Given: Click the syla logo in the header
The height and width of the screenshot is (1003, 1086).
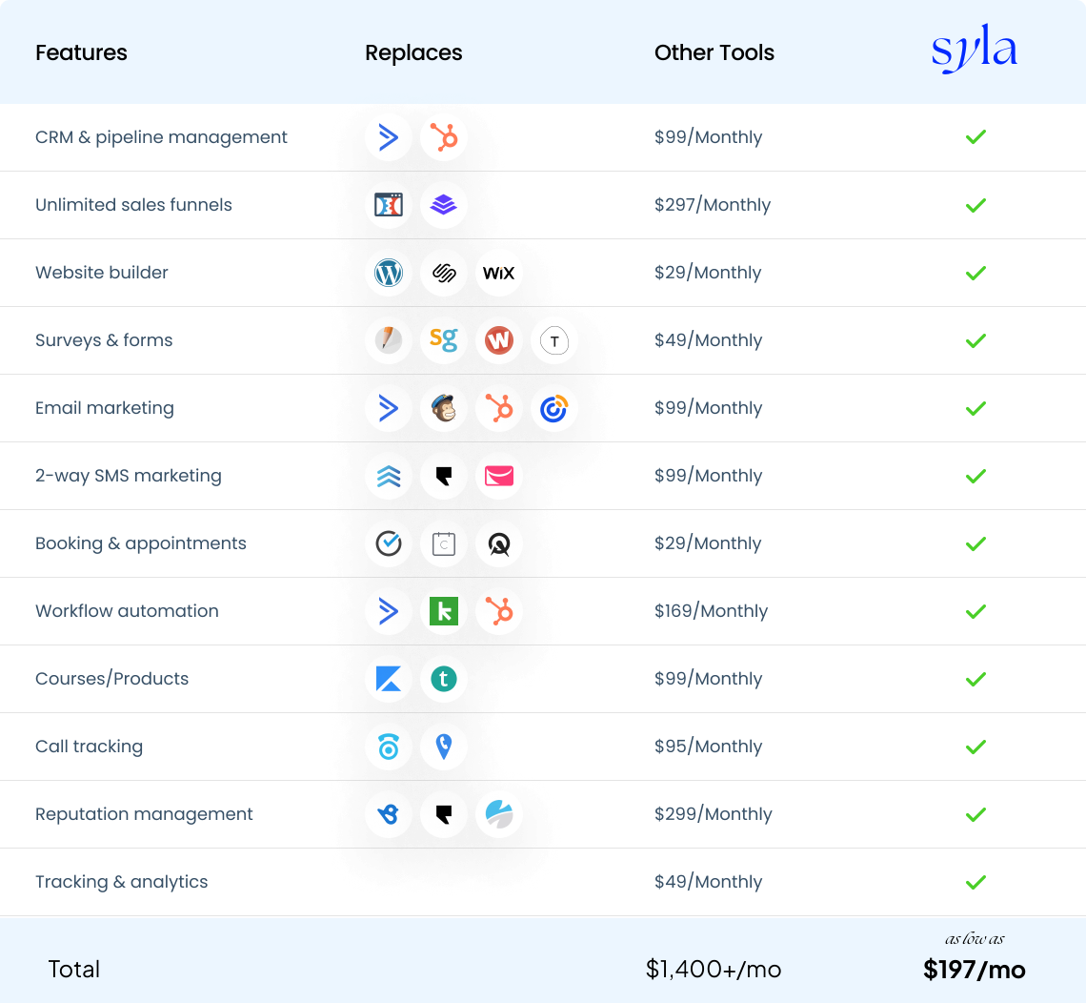Looking at the screenshot, I should (974, 52).
